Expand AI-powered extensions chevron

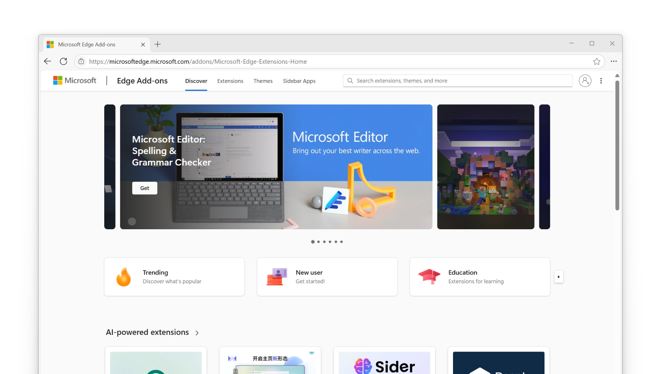click(197, 333)
